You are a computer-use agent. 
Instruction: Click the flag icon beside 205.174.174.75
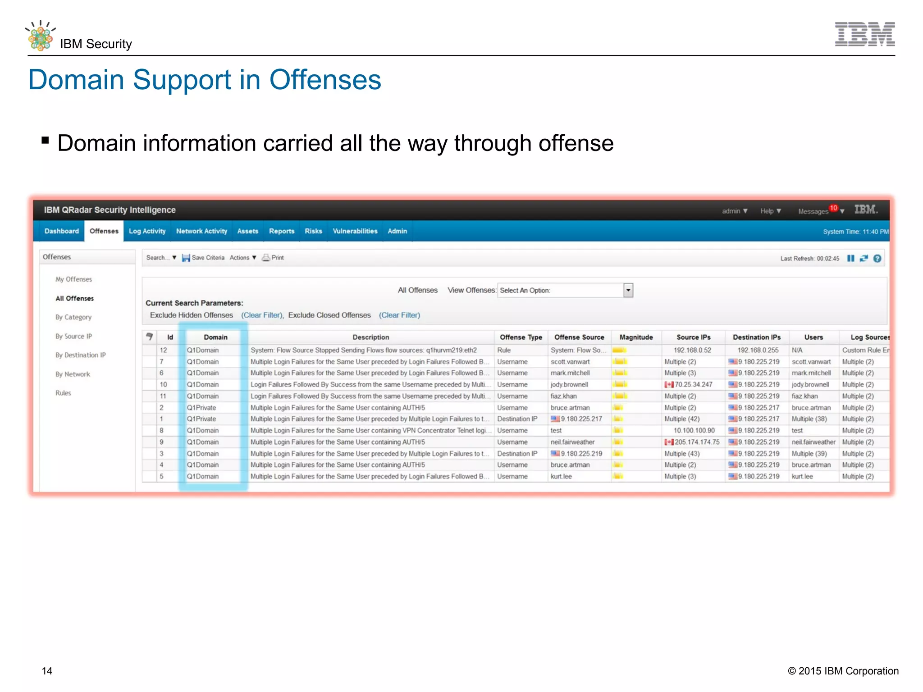tap(669, 442)
